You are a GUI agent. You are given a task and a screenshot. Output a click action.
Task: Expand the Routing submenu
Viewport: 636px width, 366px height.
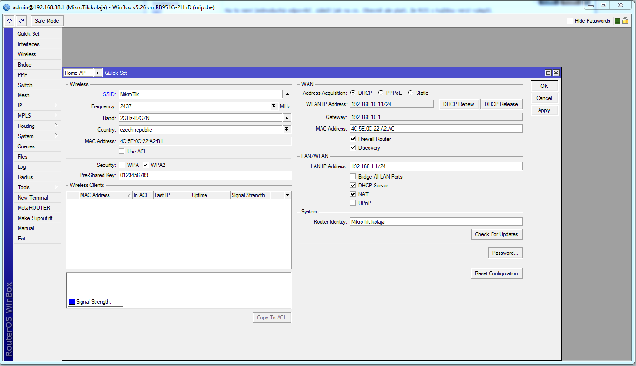click(37, 126)
